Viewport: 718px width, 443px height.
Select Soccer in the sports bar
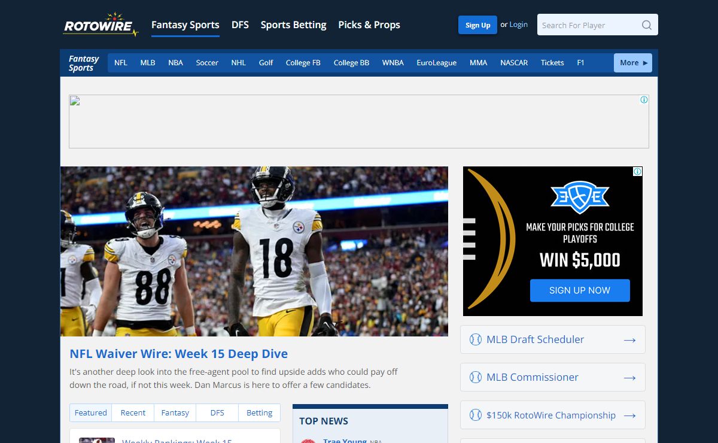(x=207, y=63)
